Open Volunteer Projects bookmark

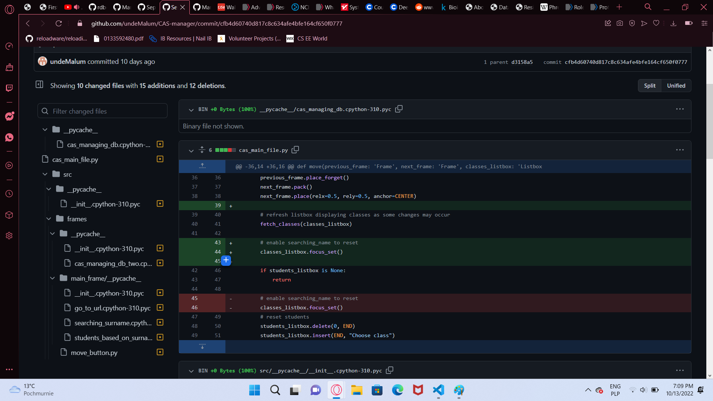(x=249, y=38)
